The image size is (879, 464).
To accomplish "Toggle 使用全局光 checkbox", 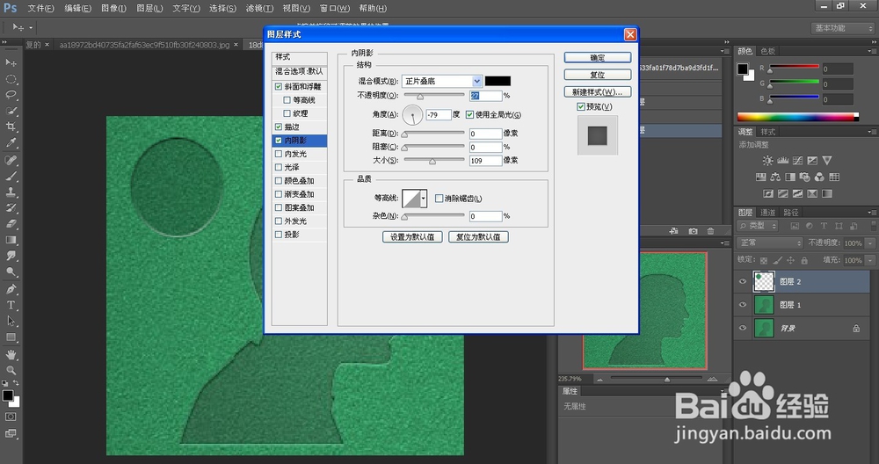I will point(469,115).
